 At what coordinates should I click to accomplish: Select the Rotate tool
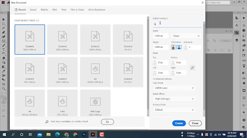[x=4, y=54]
